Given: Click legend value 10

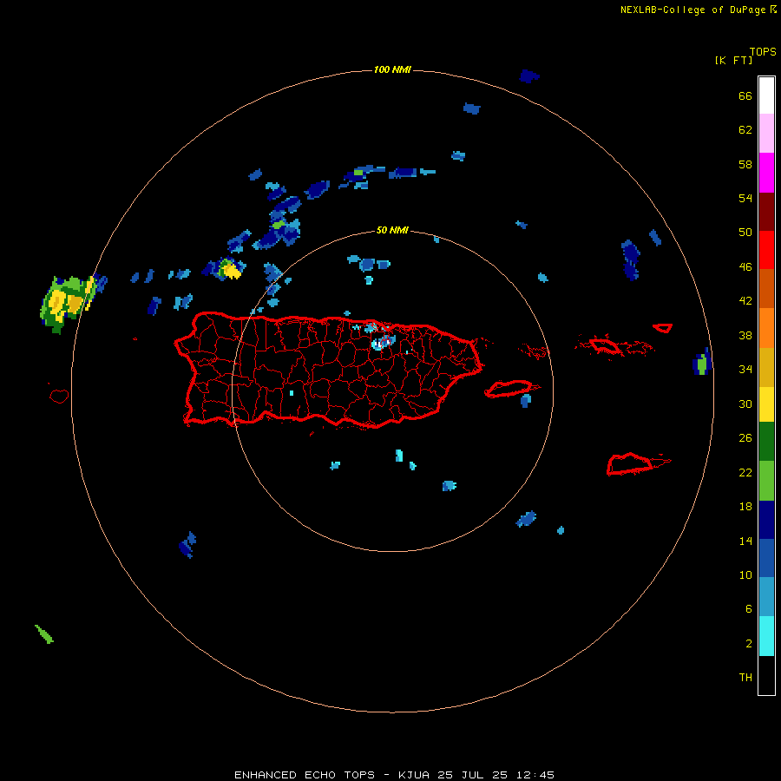Looking at the screenshot, I should point(745,575).
